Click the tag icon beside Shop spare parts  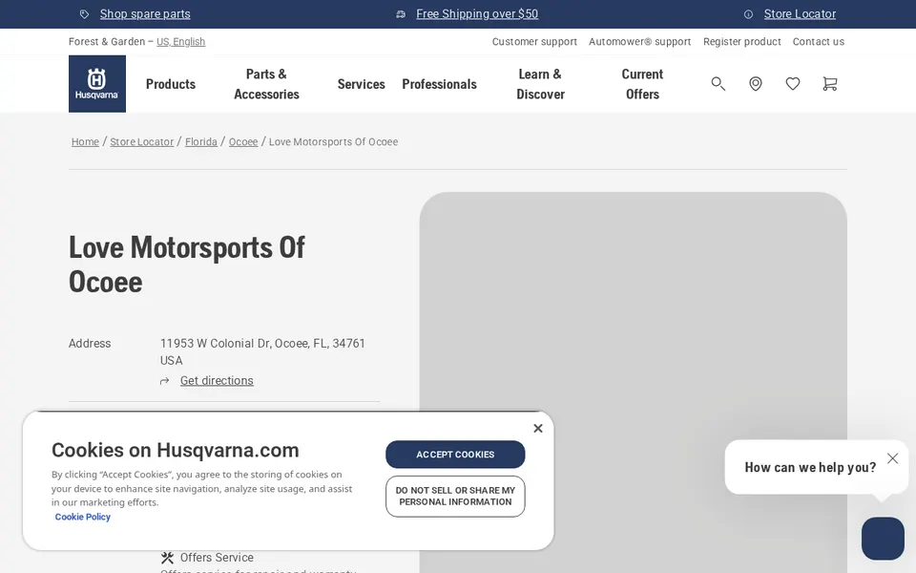85,14
